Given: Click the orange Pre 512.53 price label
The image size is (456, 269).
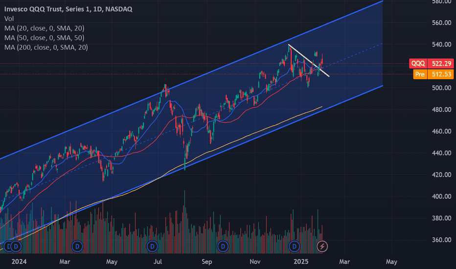Looking at the screenshot, I should click(433, 74).
